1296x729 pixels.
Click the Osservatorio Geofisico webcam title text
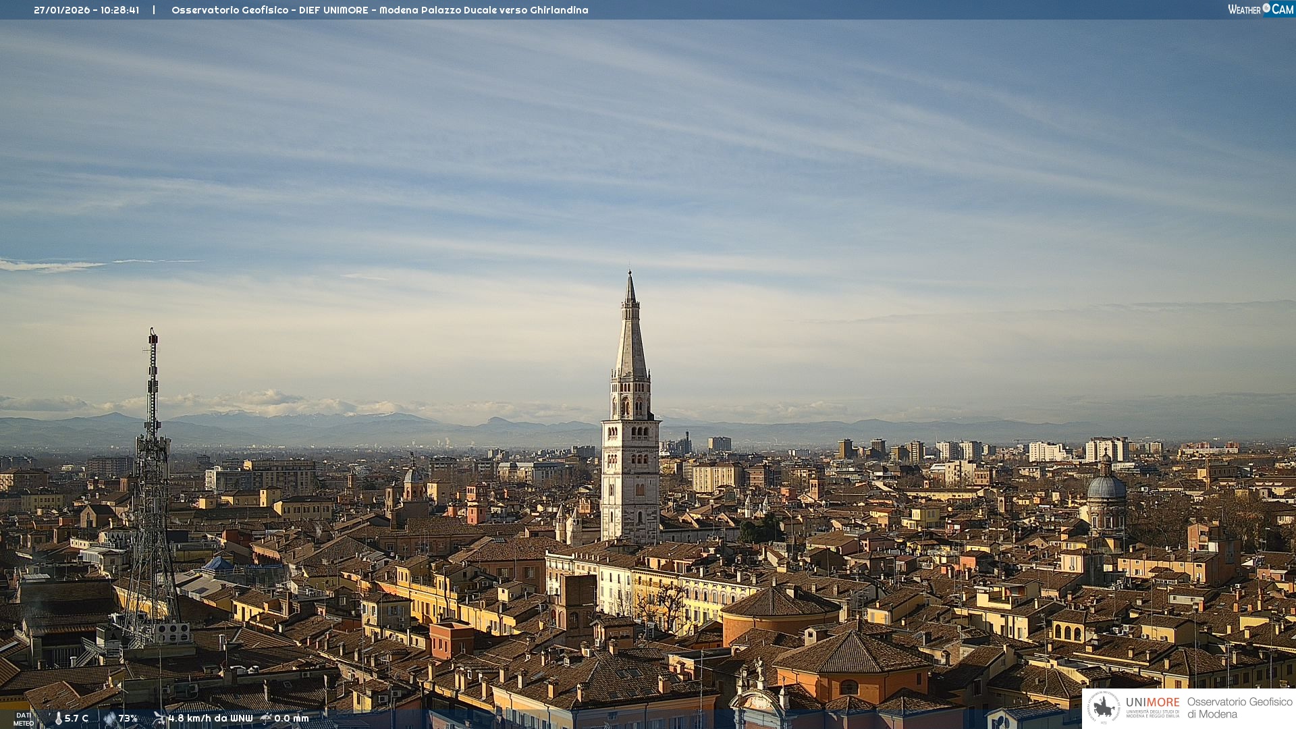pyautogui.click(x=379, y=10)
